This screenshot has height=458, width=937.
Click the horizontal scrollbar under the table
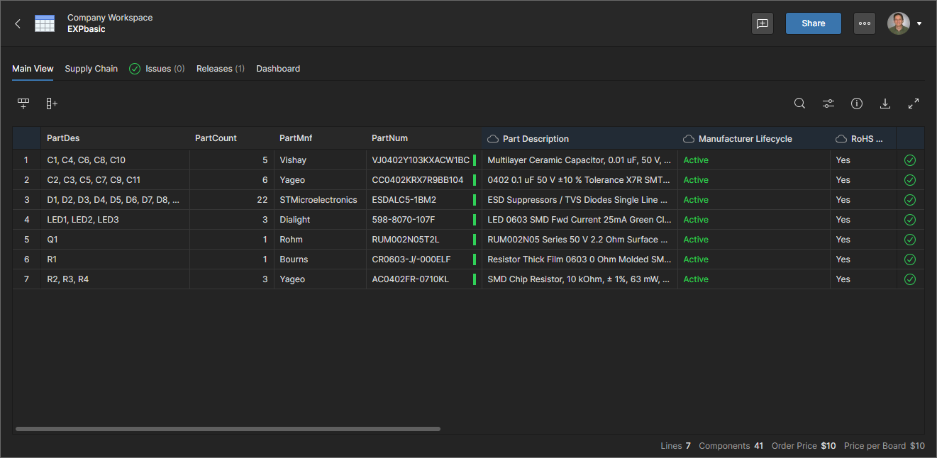tap(227, 429)
